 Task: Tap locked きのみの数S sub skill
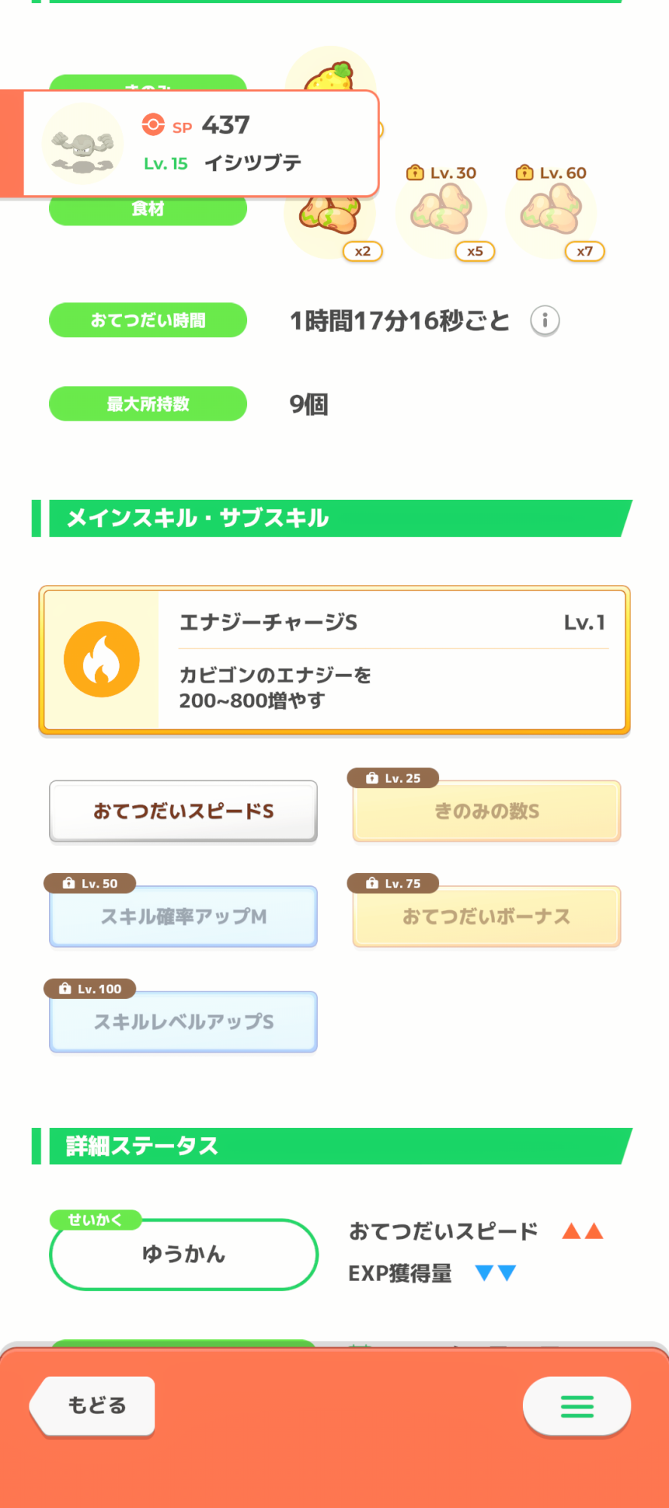point(487,811)
